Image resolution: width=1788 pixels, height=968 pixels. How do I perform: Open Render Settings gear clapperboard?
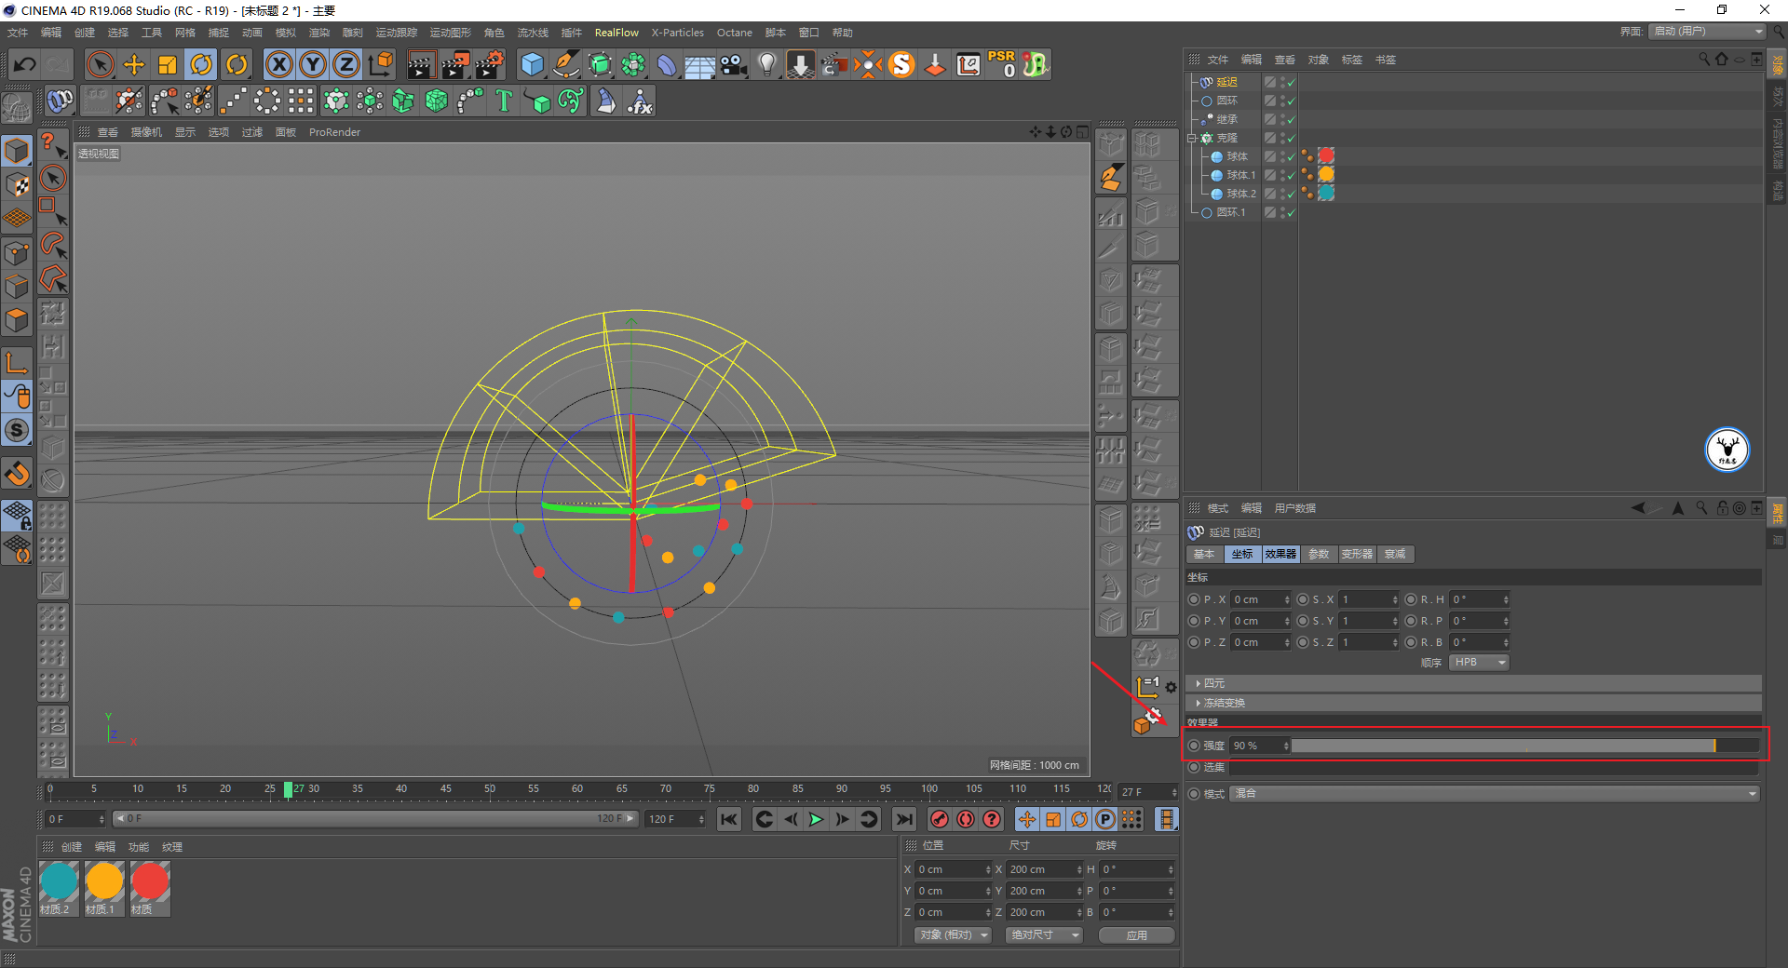tap(490, 64)
